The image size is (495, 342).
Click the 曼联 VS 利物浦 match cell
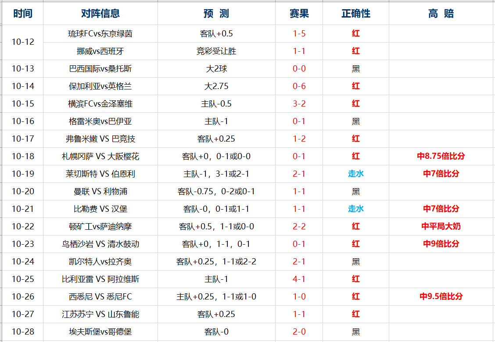point(100,191)
